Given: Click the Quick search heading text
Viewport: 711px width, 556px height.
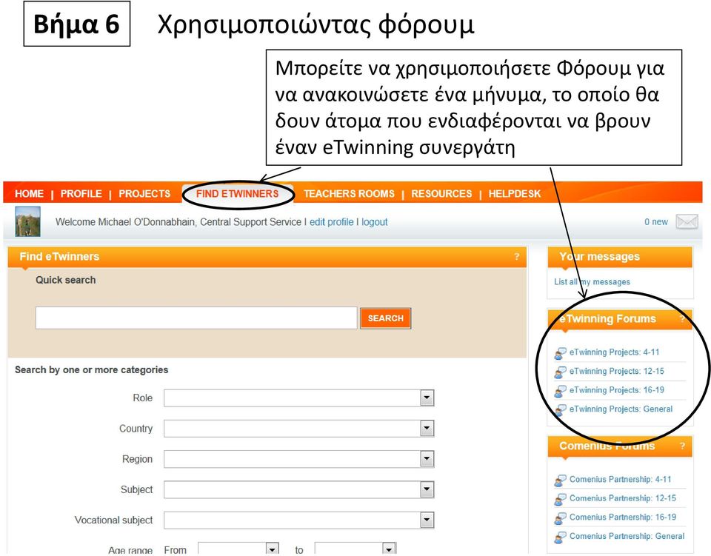Looking at the screenshot, I should 66,280.
